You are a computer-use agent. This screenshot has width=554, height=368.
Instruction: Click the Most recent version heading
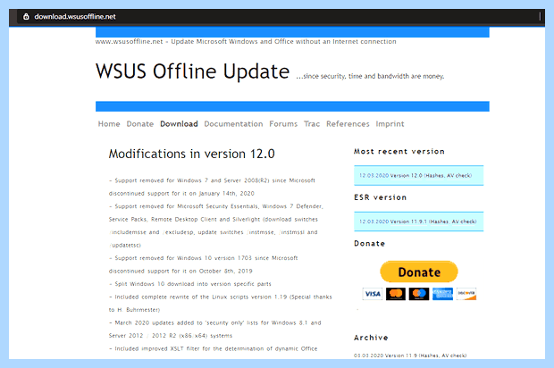(399, 152)
